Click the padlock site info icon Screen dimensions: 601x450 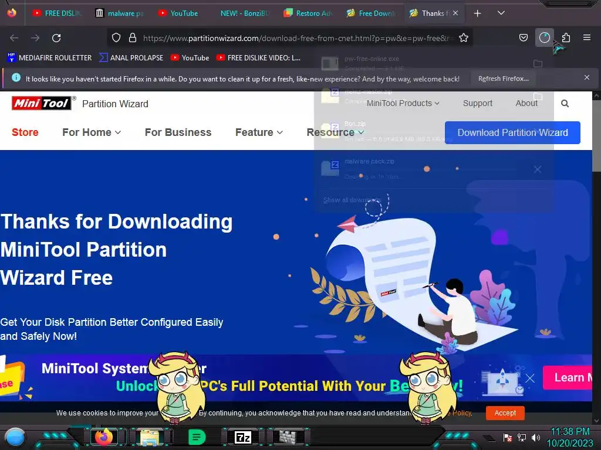point(133,37)
